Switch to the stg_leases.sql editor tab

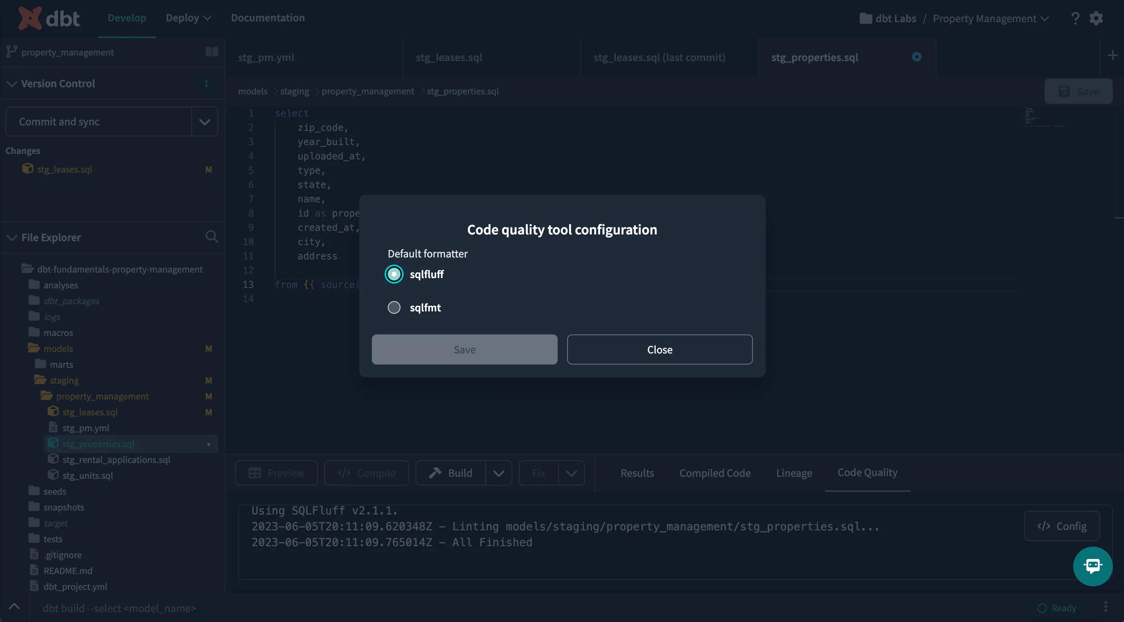pos(492,57)
